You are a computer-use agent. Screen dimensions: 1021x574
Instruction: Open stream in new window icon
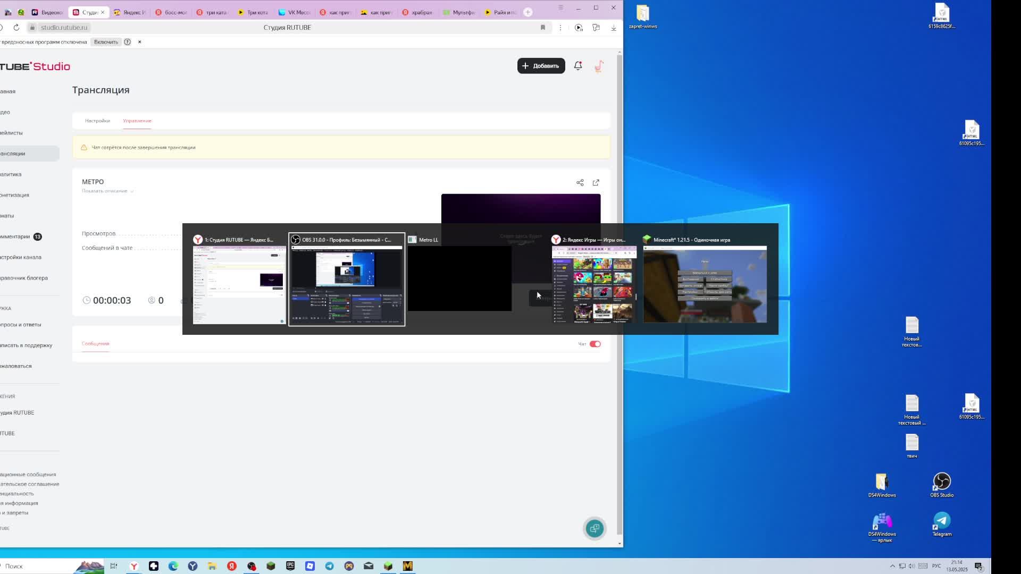click(596, 183)
